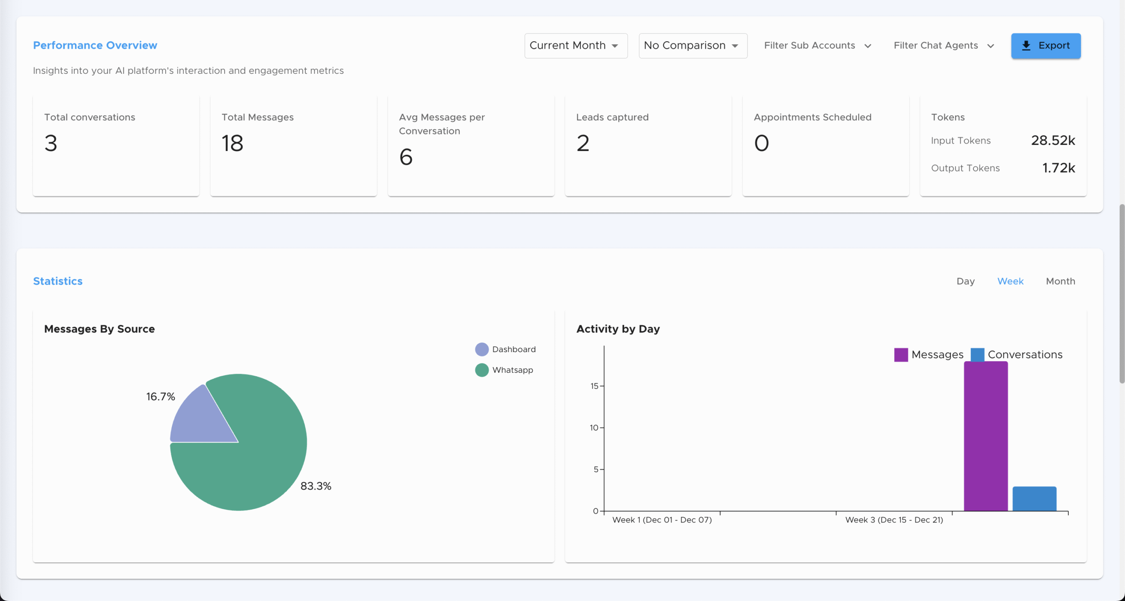Expand the Filter Chat Agents menu
1125x601 pixels.
(x=936, y=46)
